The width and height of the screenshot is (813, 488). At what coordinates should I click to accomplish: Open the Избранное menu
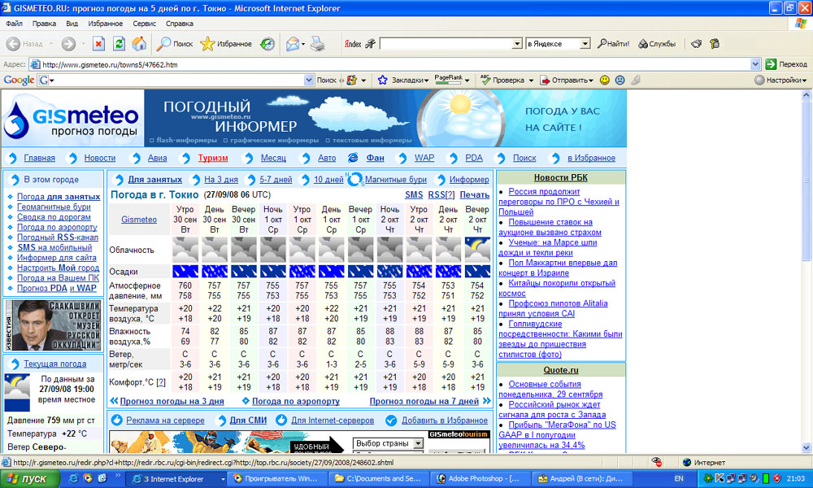[105, 24]
